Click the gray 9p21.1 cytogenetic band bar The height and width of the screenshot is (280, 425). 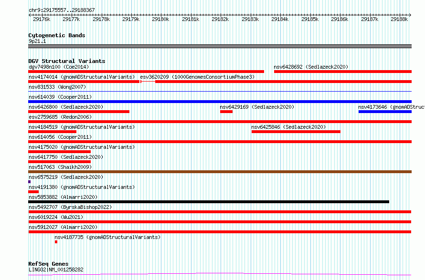[x=220, y=46]
